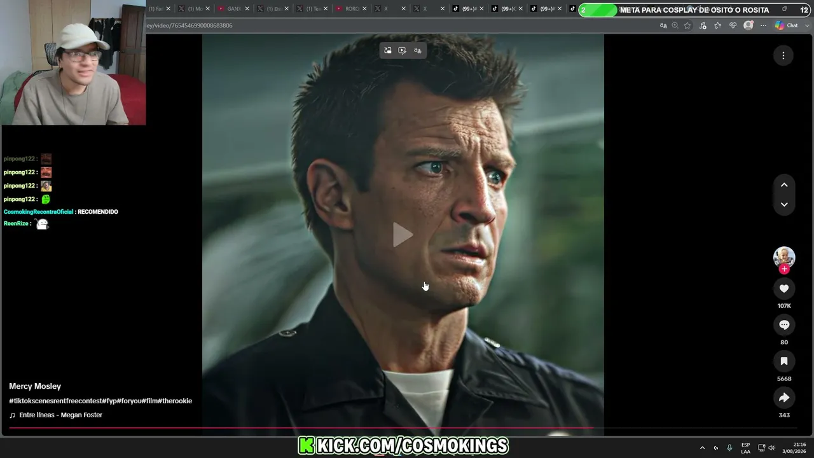Open the three-dot video options menu
The height and width of the screenshot is (458, 814).
pos(783,55)
